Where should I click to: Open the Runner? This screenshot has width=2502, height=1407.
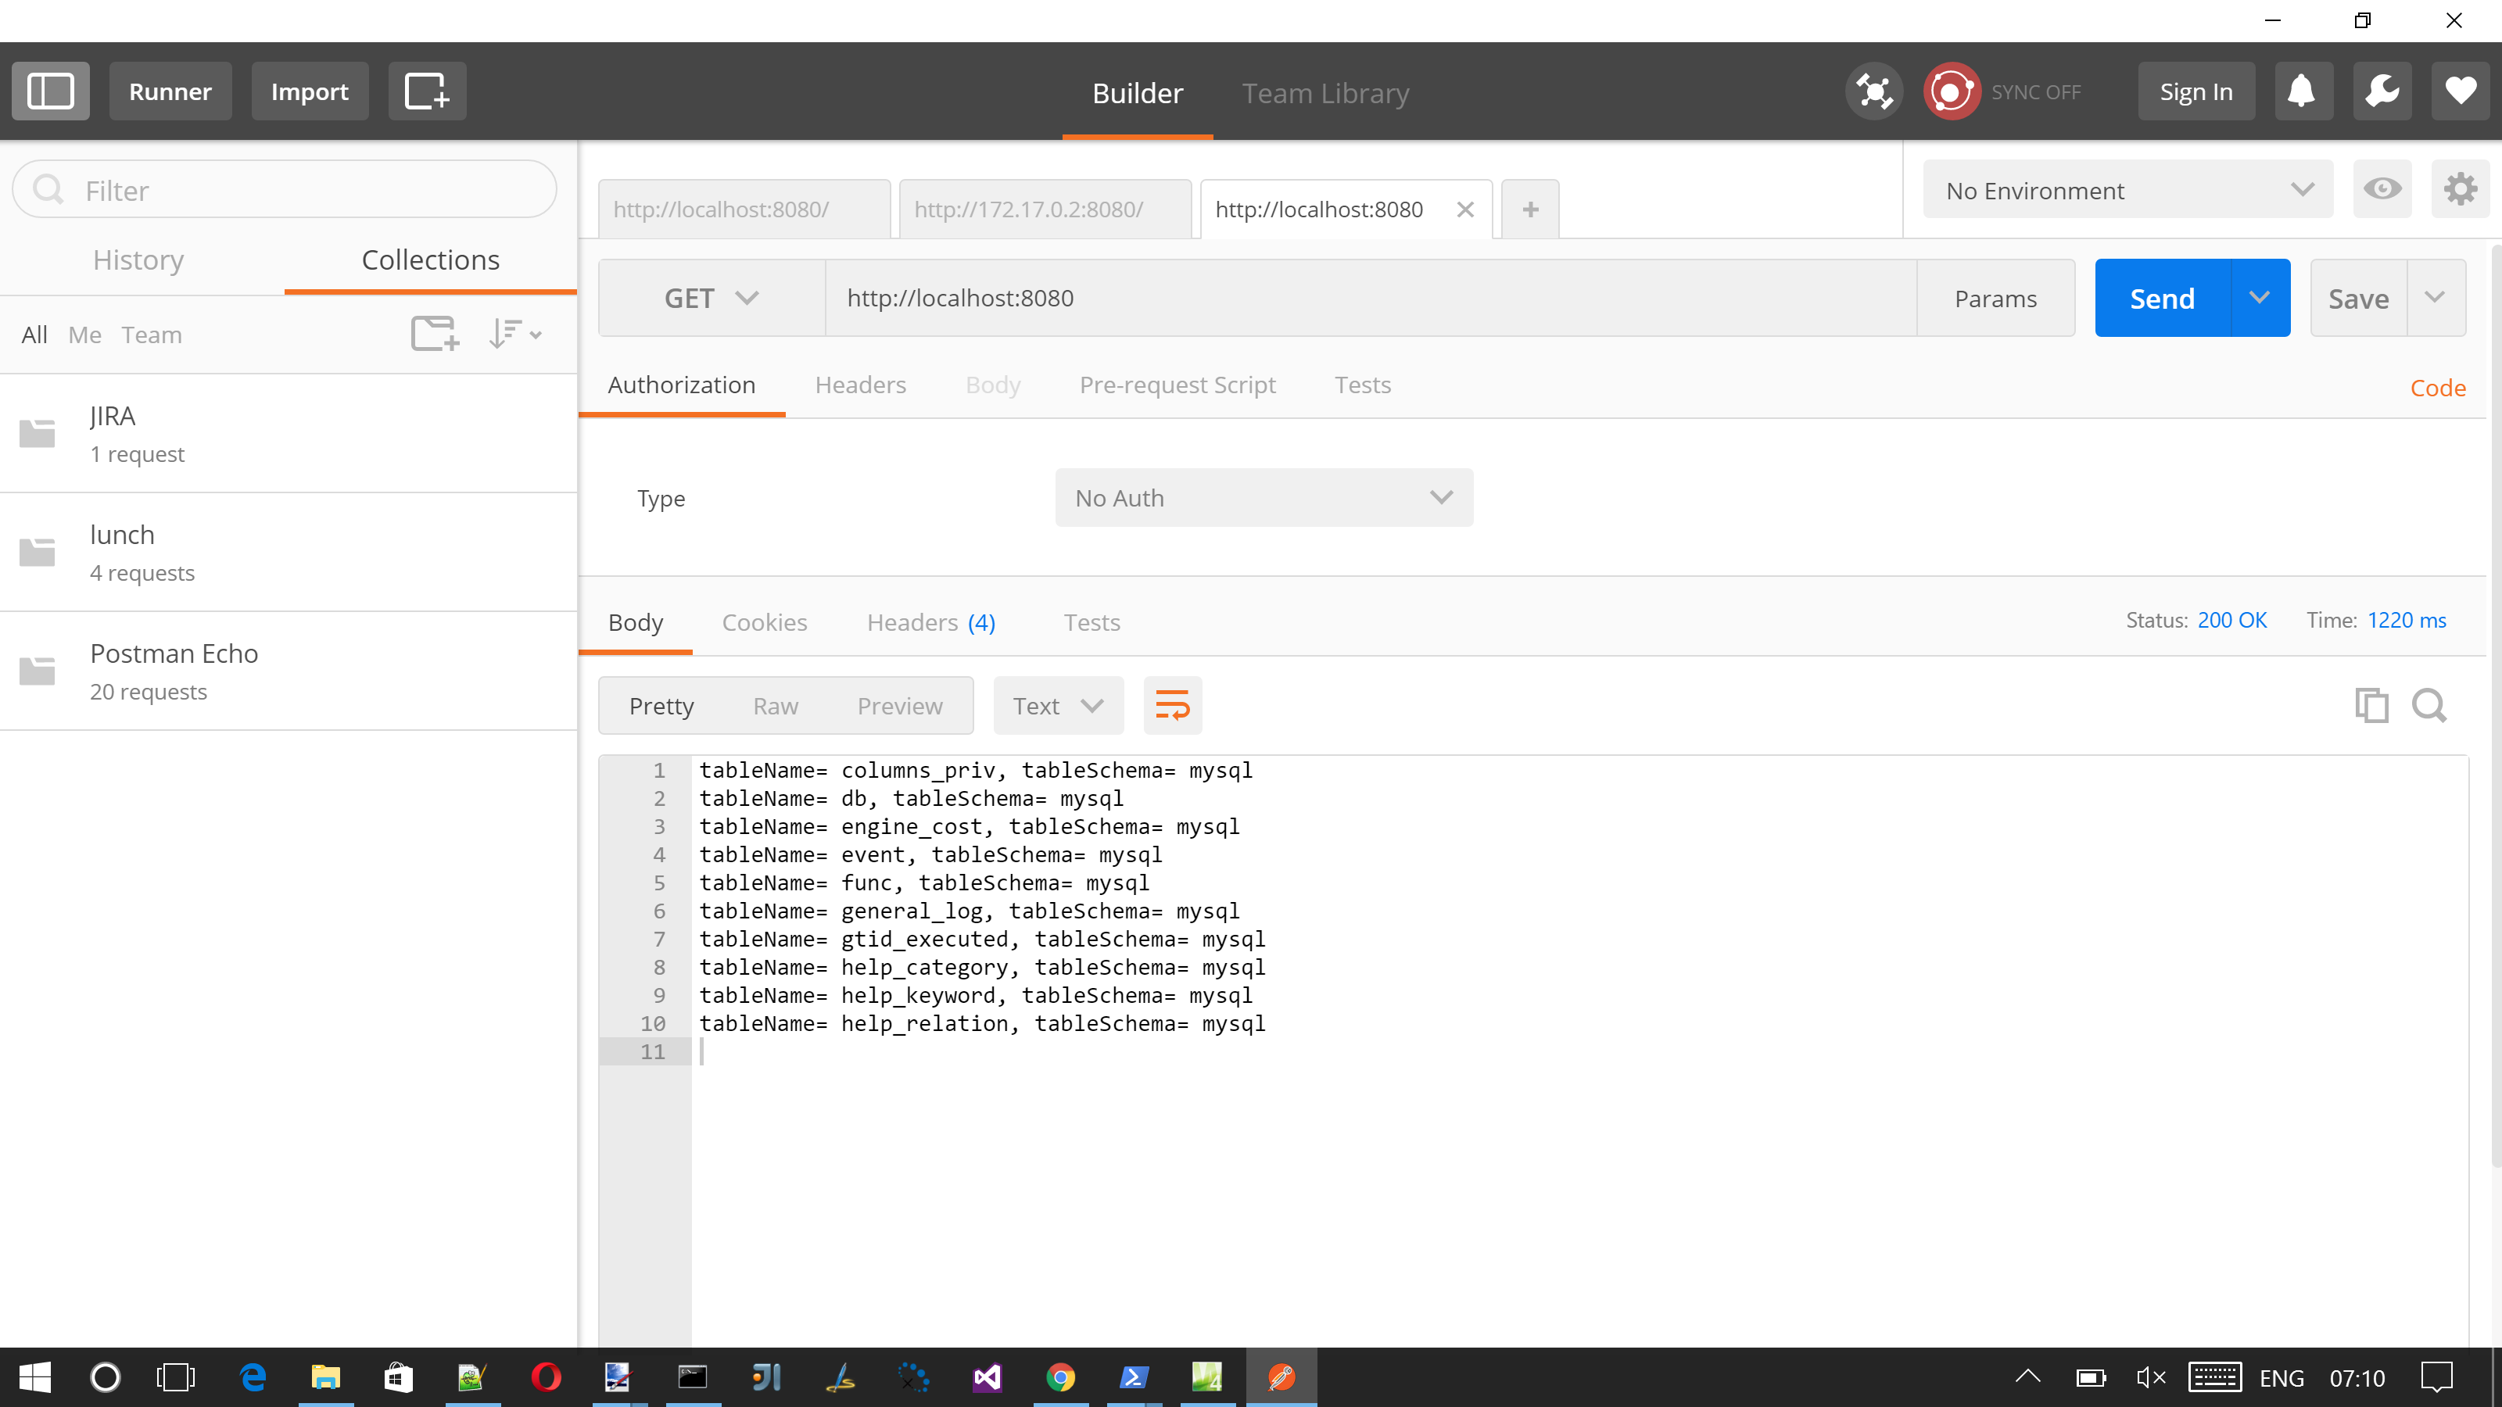click(170, 91)
